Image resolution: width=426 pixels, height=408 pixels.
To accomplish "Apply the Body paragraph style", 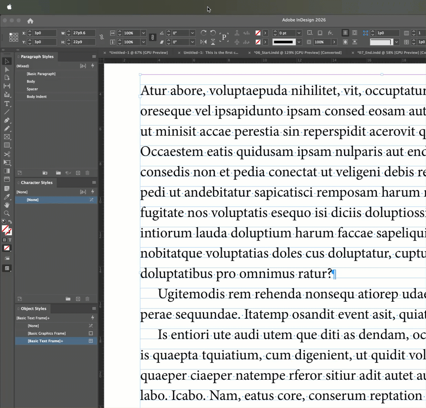I will click(x=56, y=81).
